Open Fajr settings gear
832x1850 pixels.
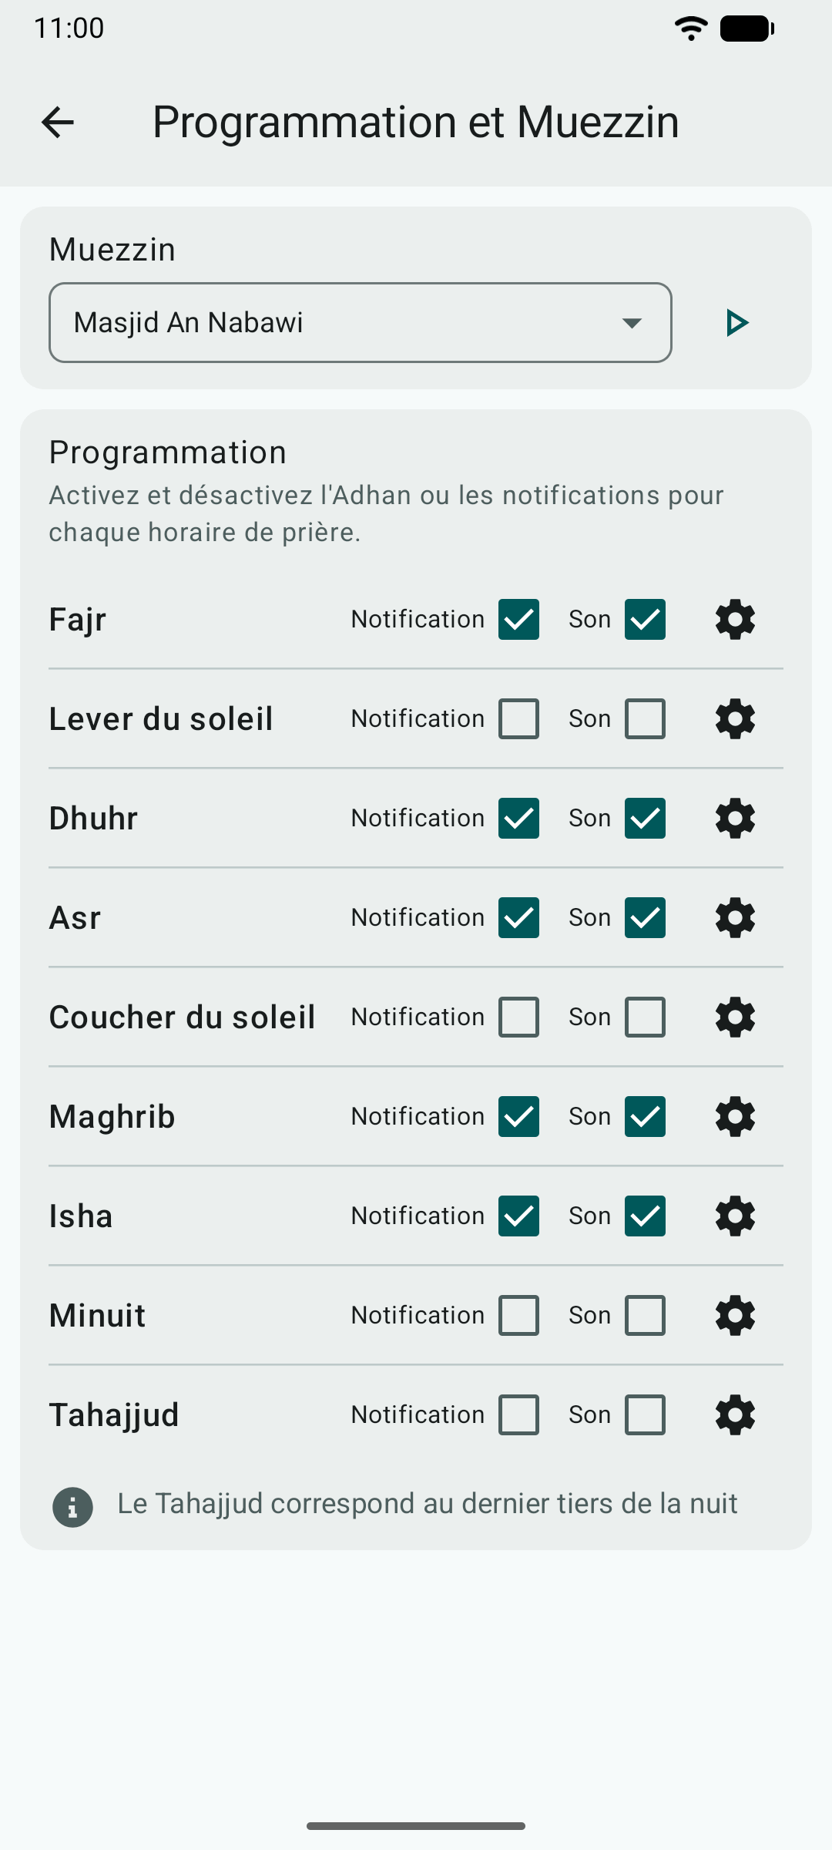[735, 619]
